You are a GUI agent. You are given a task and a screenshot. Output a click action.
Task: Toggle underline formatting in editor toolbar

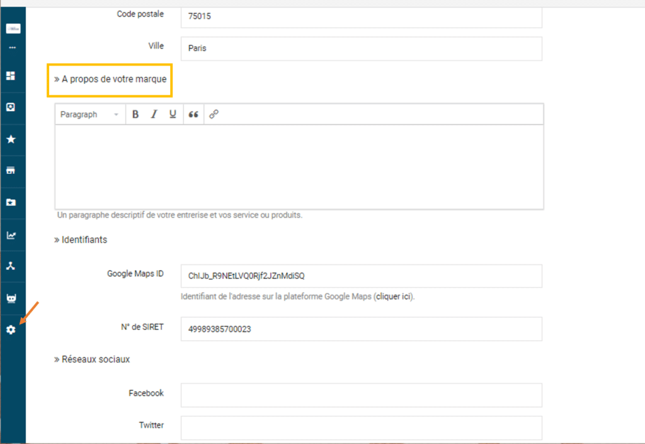click(x=172, y=114)
